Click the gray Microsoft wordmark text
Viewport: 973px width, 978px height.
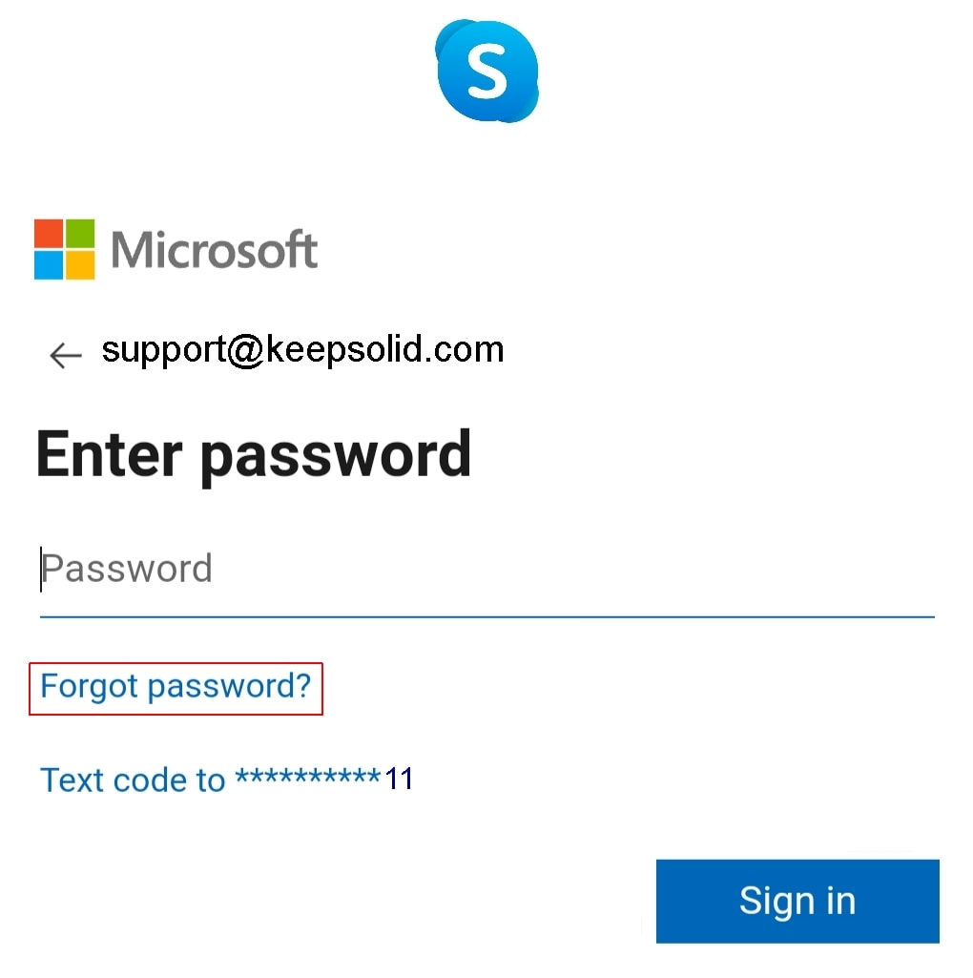click(214, 250)
